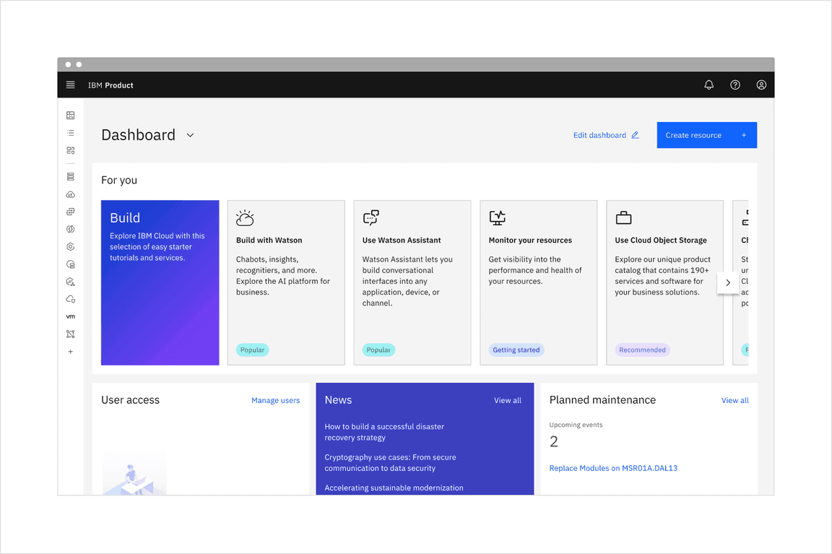Click the Getting started tag on Monitor your resources

click(516, 349)
